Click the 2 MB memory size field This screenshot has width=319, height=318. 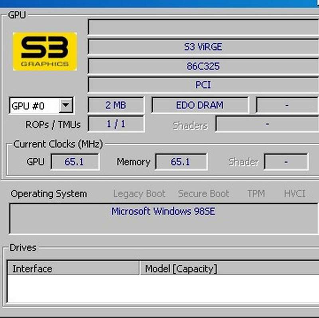[116, 105]
